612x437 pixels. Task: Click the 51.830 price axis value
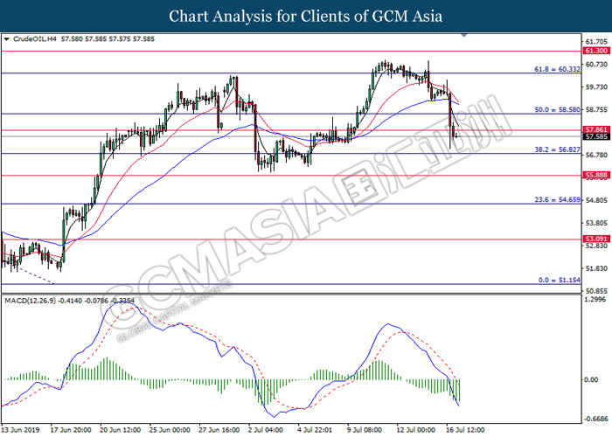click(x=597, y=268)
